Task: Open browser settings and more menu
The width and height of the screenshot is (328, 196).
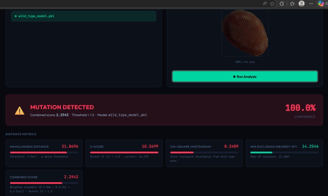Action: click(x=311, y=4)
